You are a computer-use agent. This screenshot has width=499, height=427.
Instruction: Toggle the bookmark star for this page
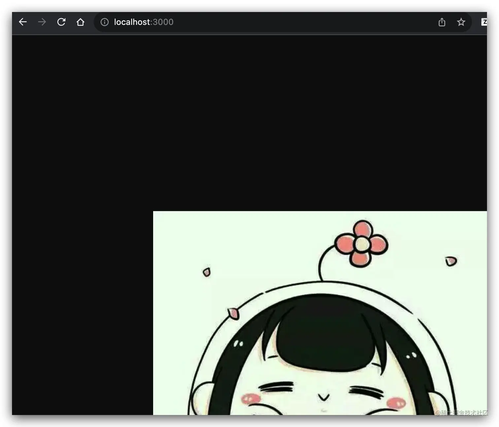pyautogui.click(x=461, y=22)
